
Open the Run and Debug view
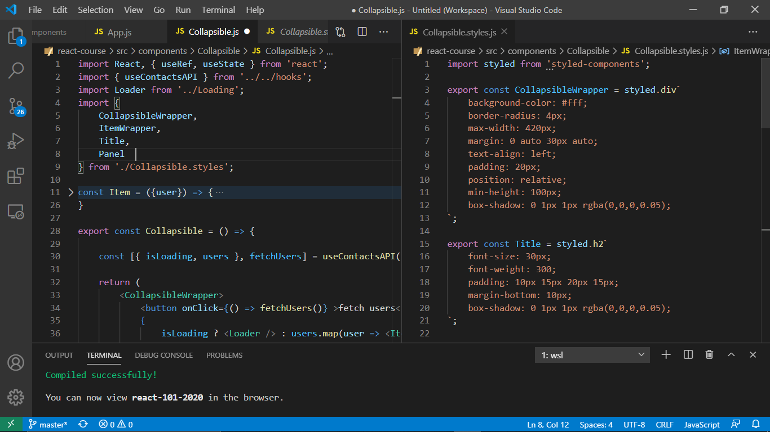tap(16, 141)
